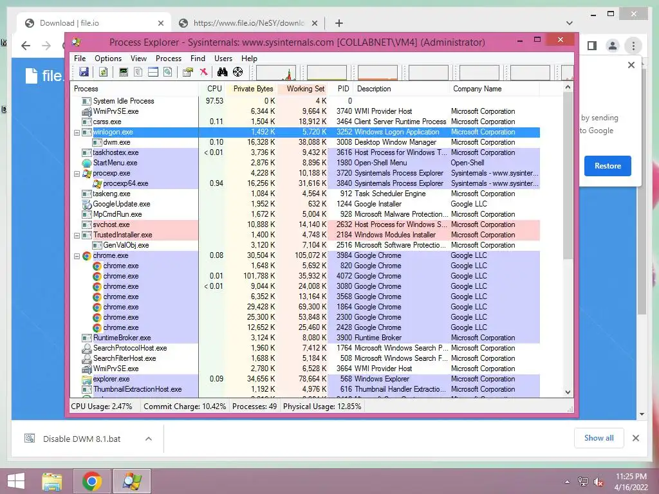
Task: Click the orange physical memory mini graph
Action: pyautogui.click(x=377, y=72)
